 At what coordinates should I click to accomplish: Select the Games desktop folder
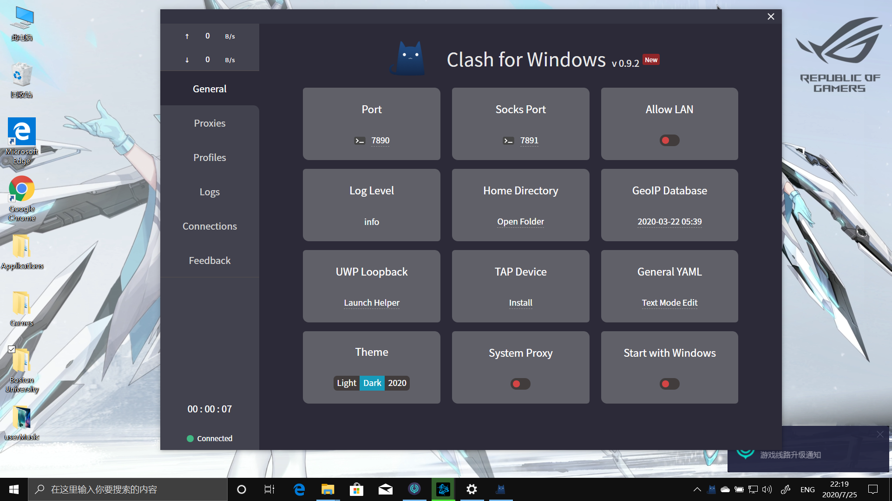[x=22, y=308]
